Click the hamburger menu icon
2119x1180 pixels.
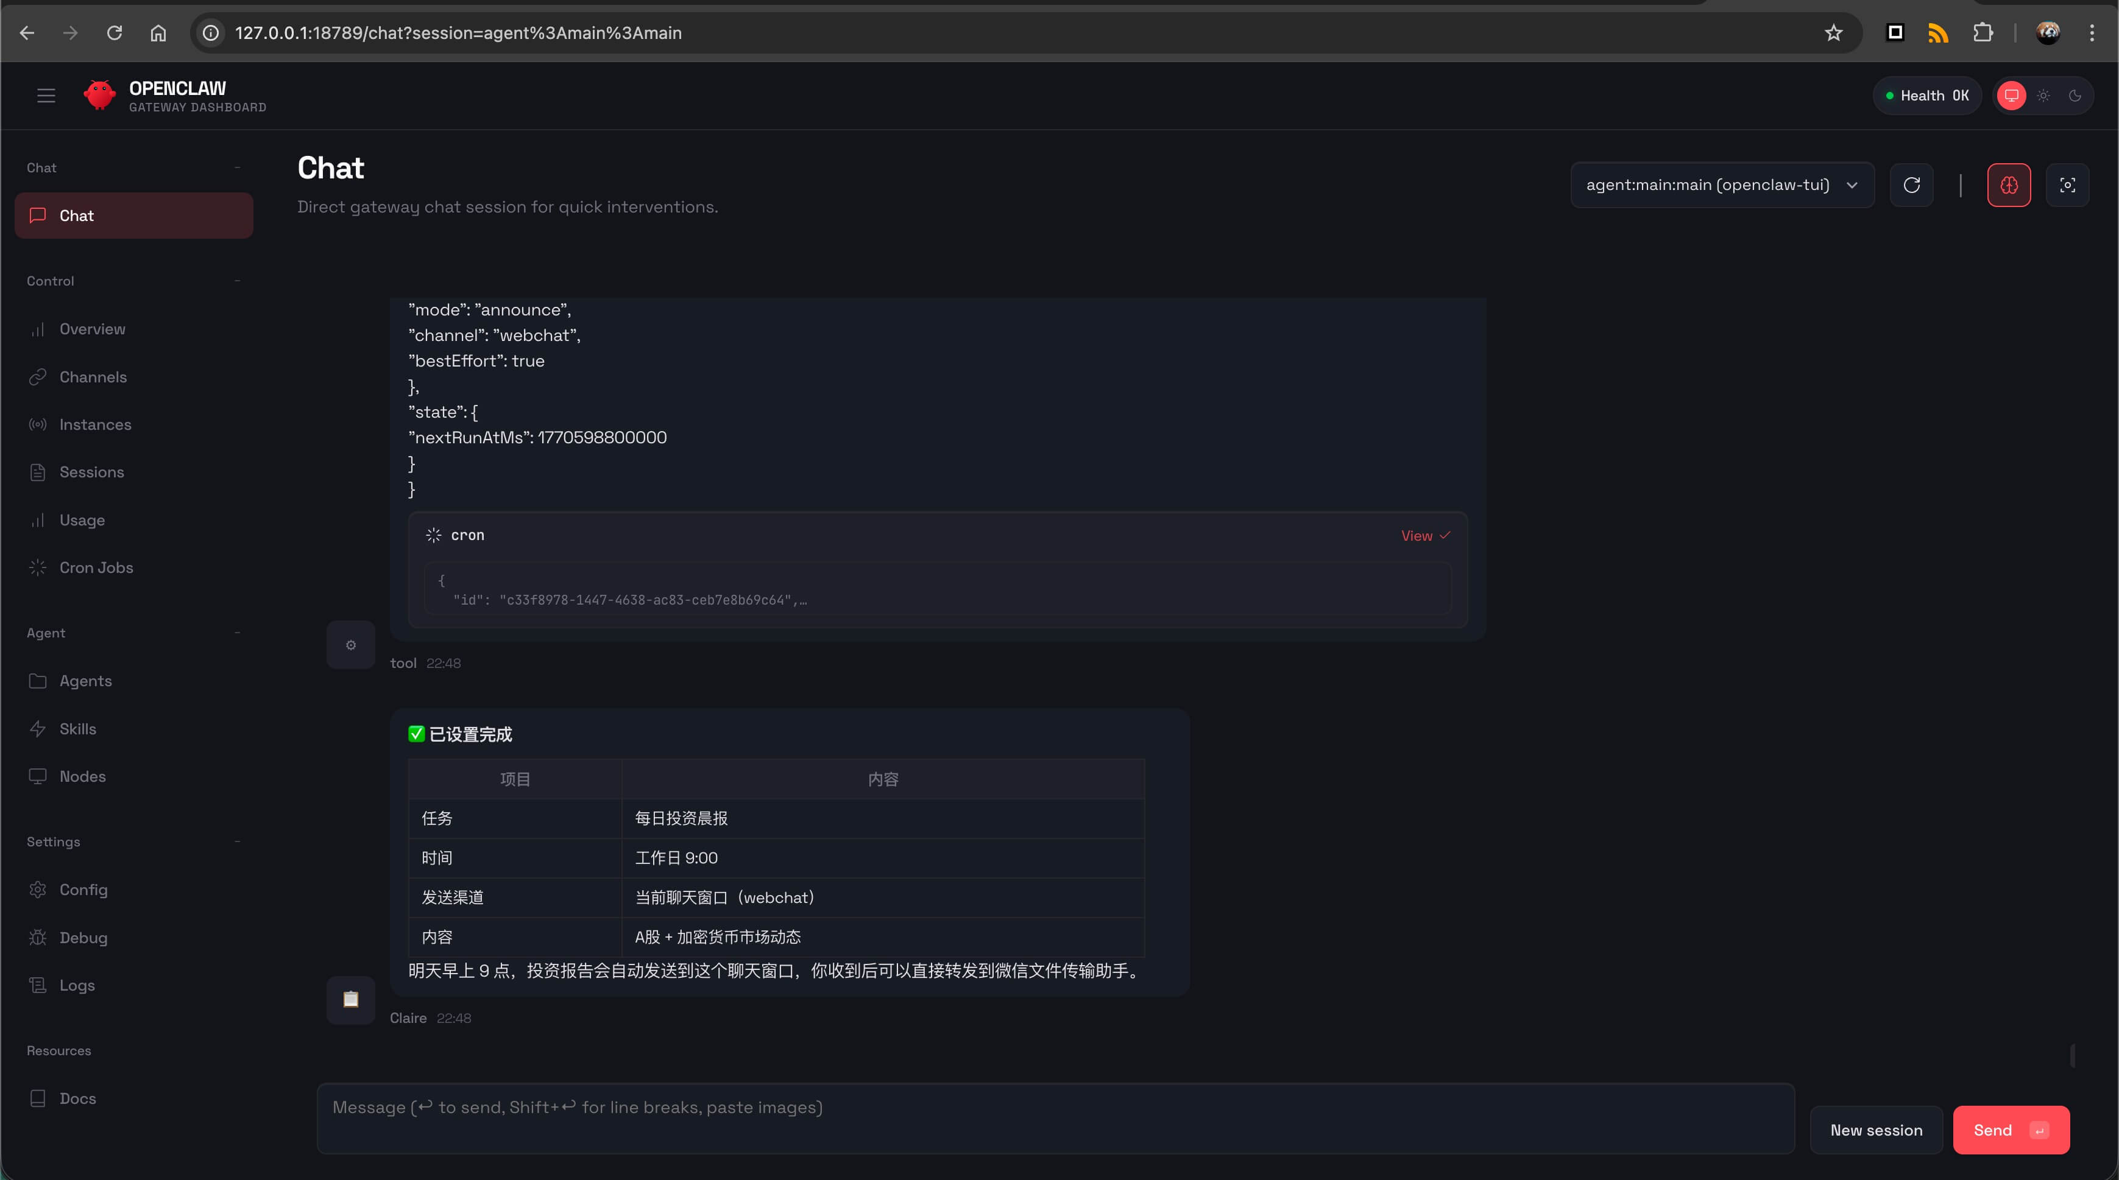pos(46,96)
